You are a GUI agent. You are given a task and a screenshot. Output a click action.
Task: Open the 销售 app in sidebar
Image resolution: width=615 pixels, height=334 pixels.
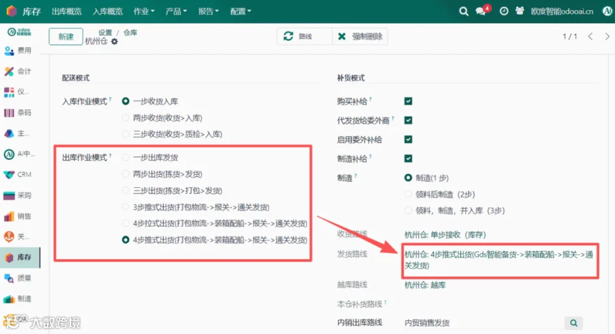[x=18, y=217]
